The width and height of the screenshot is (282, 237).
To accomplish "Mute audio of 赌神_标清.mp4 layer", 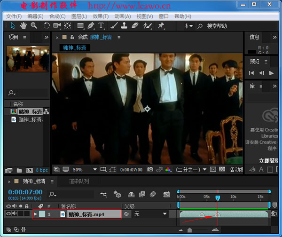I will [15, 213].
